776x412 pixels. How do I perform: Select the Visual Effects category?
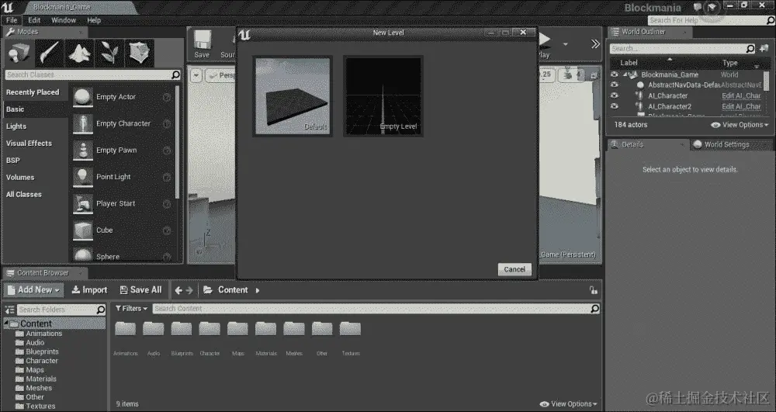click(x=29, y=144)
